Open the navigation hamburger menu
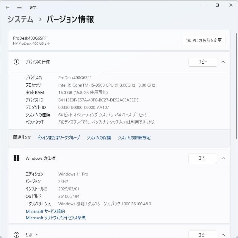 pyautogui.click(x=19, y=7)
